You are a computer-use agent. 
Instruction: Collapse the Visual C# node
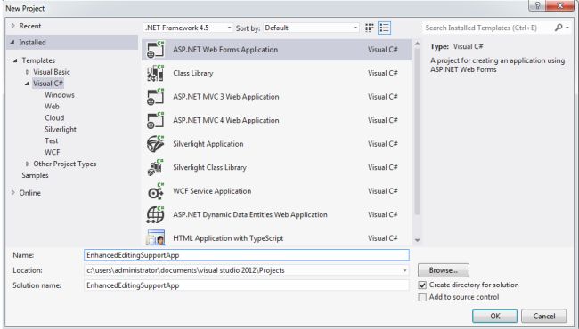(27, 84)
